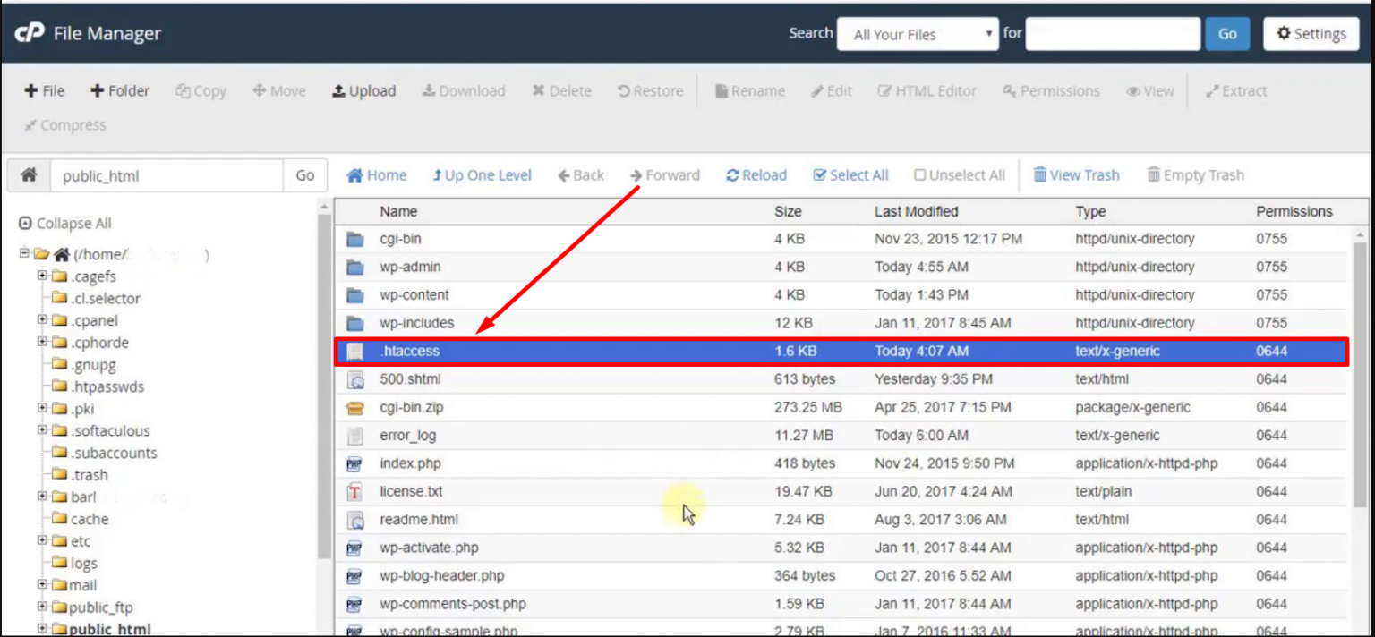
Task: Create a new Folder from toolbar
Action: (120, 91)
